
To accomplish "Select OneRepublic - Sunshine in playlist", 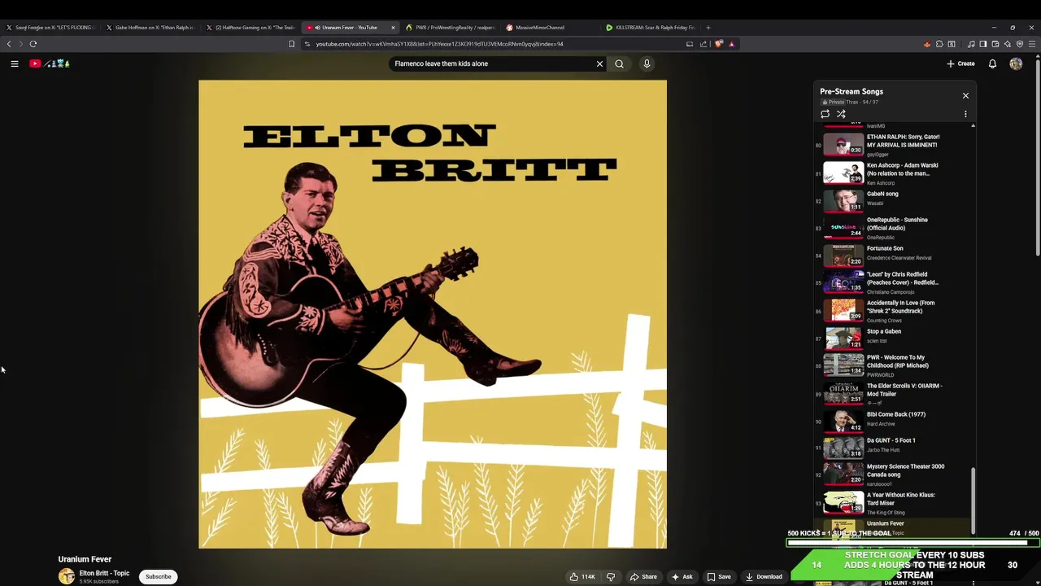I will [x=895, y=227].
